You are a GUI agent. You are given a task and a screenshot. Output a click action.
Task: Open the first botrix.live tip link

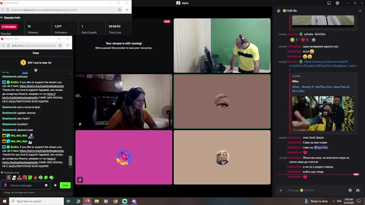click(x=42, y=86)
